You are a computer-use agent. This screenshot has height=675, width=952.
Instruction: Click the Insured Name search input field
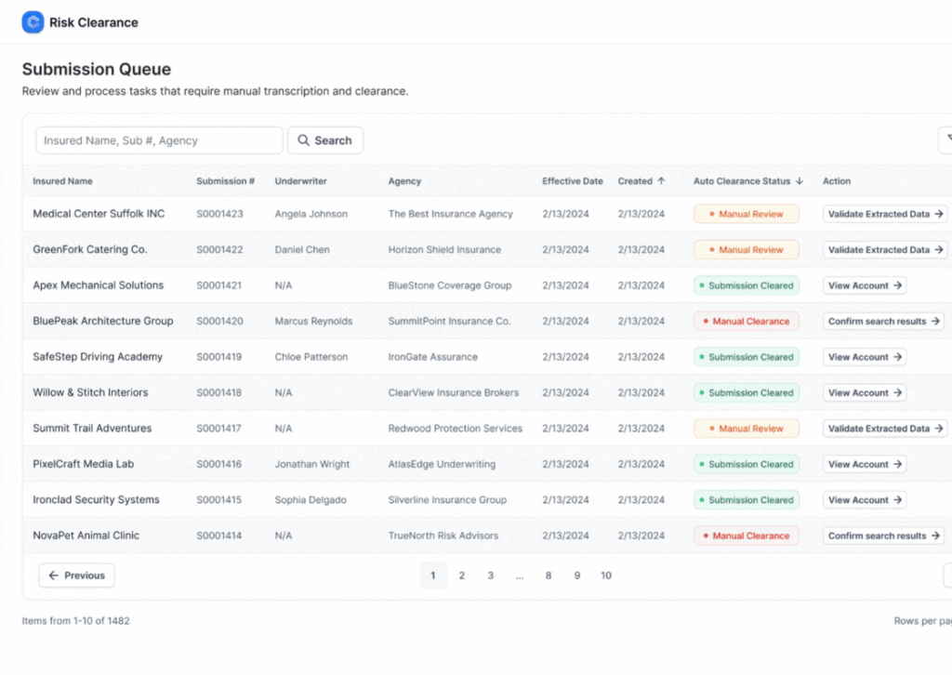[x=158, y=139]
